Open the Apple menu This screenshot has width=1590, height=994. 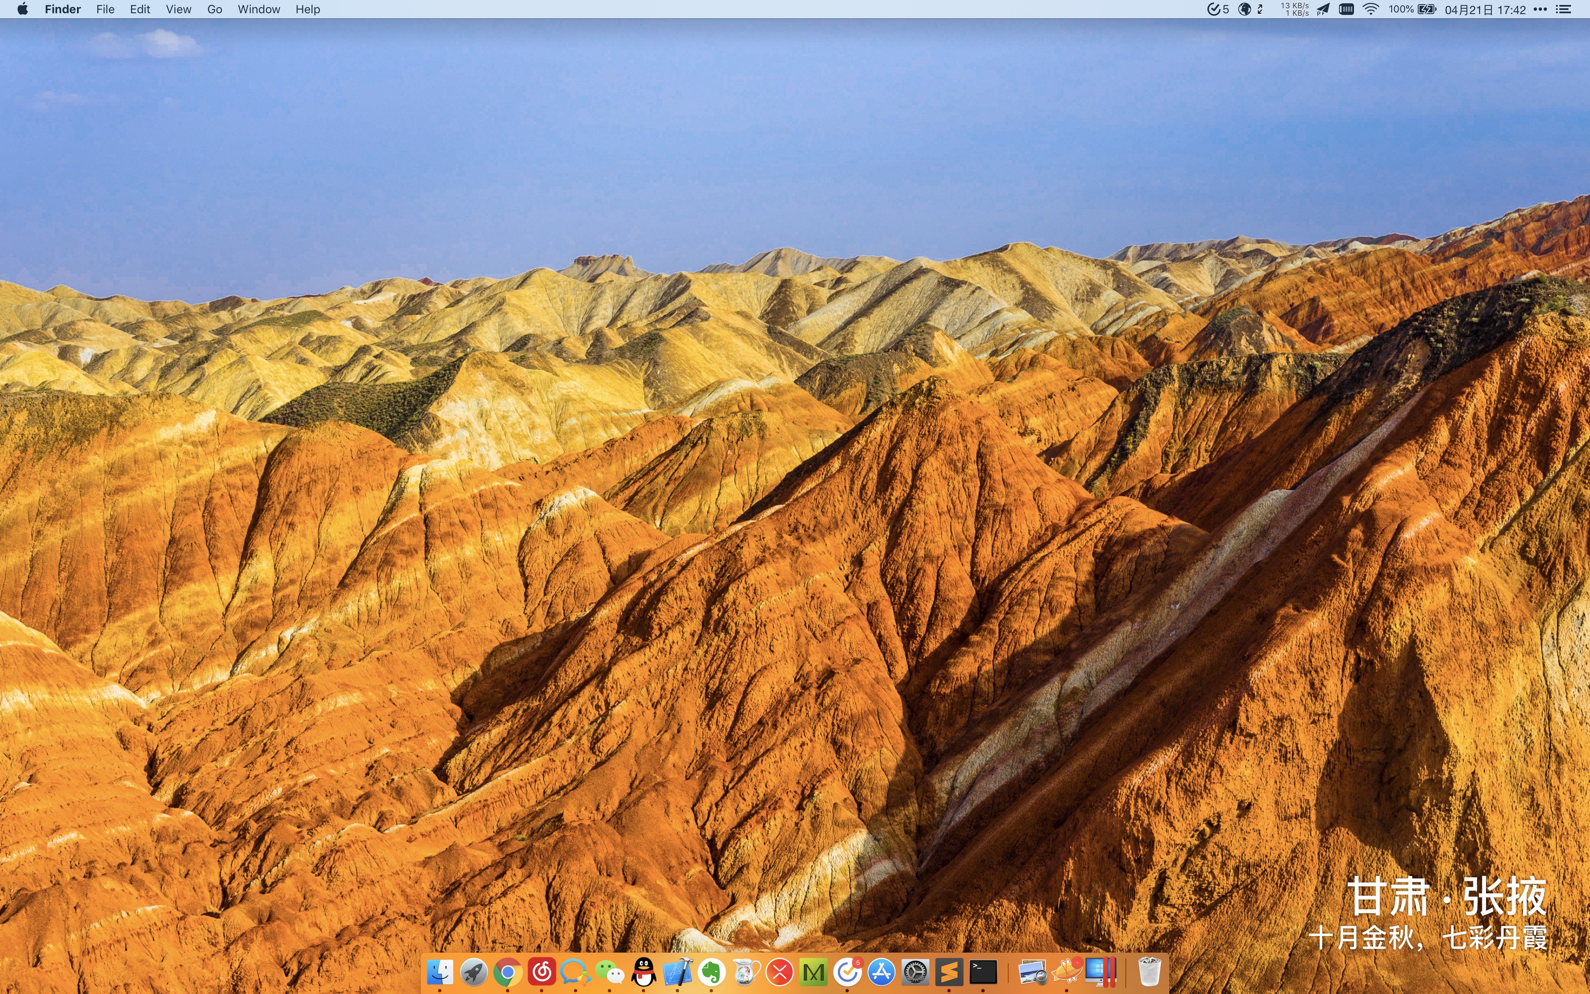pos(22,9)
